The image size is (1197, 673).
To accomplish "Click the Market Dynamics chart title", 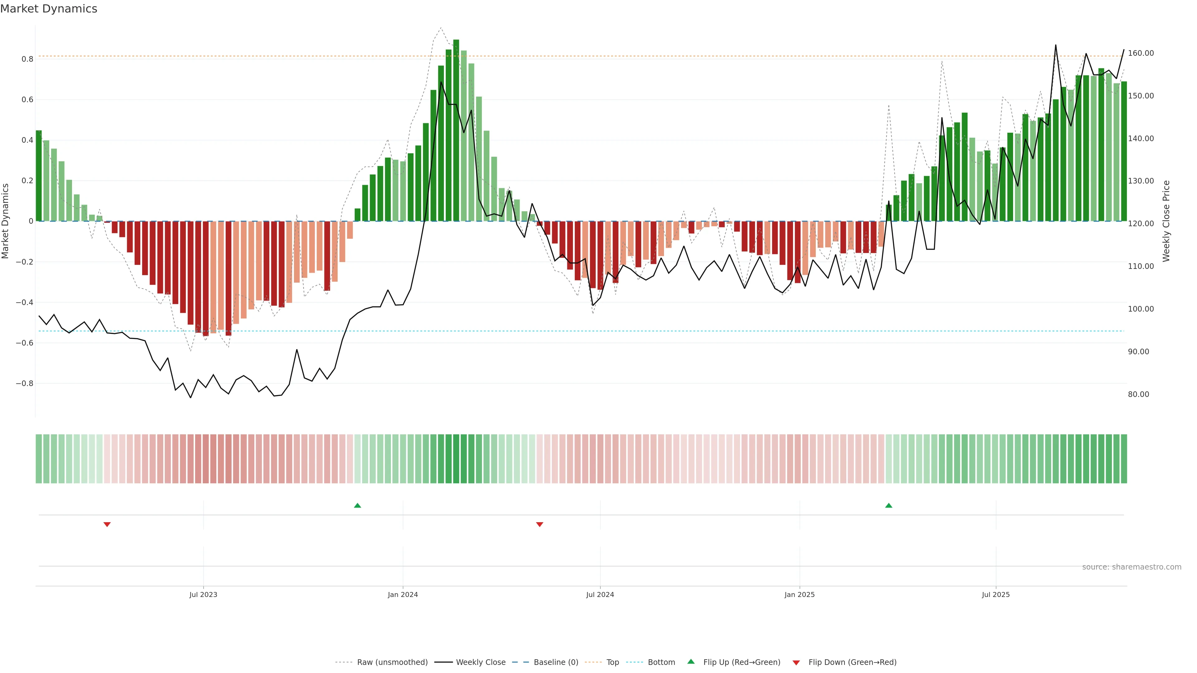I will pyautogui.click(x=49, y=9).
